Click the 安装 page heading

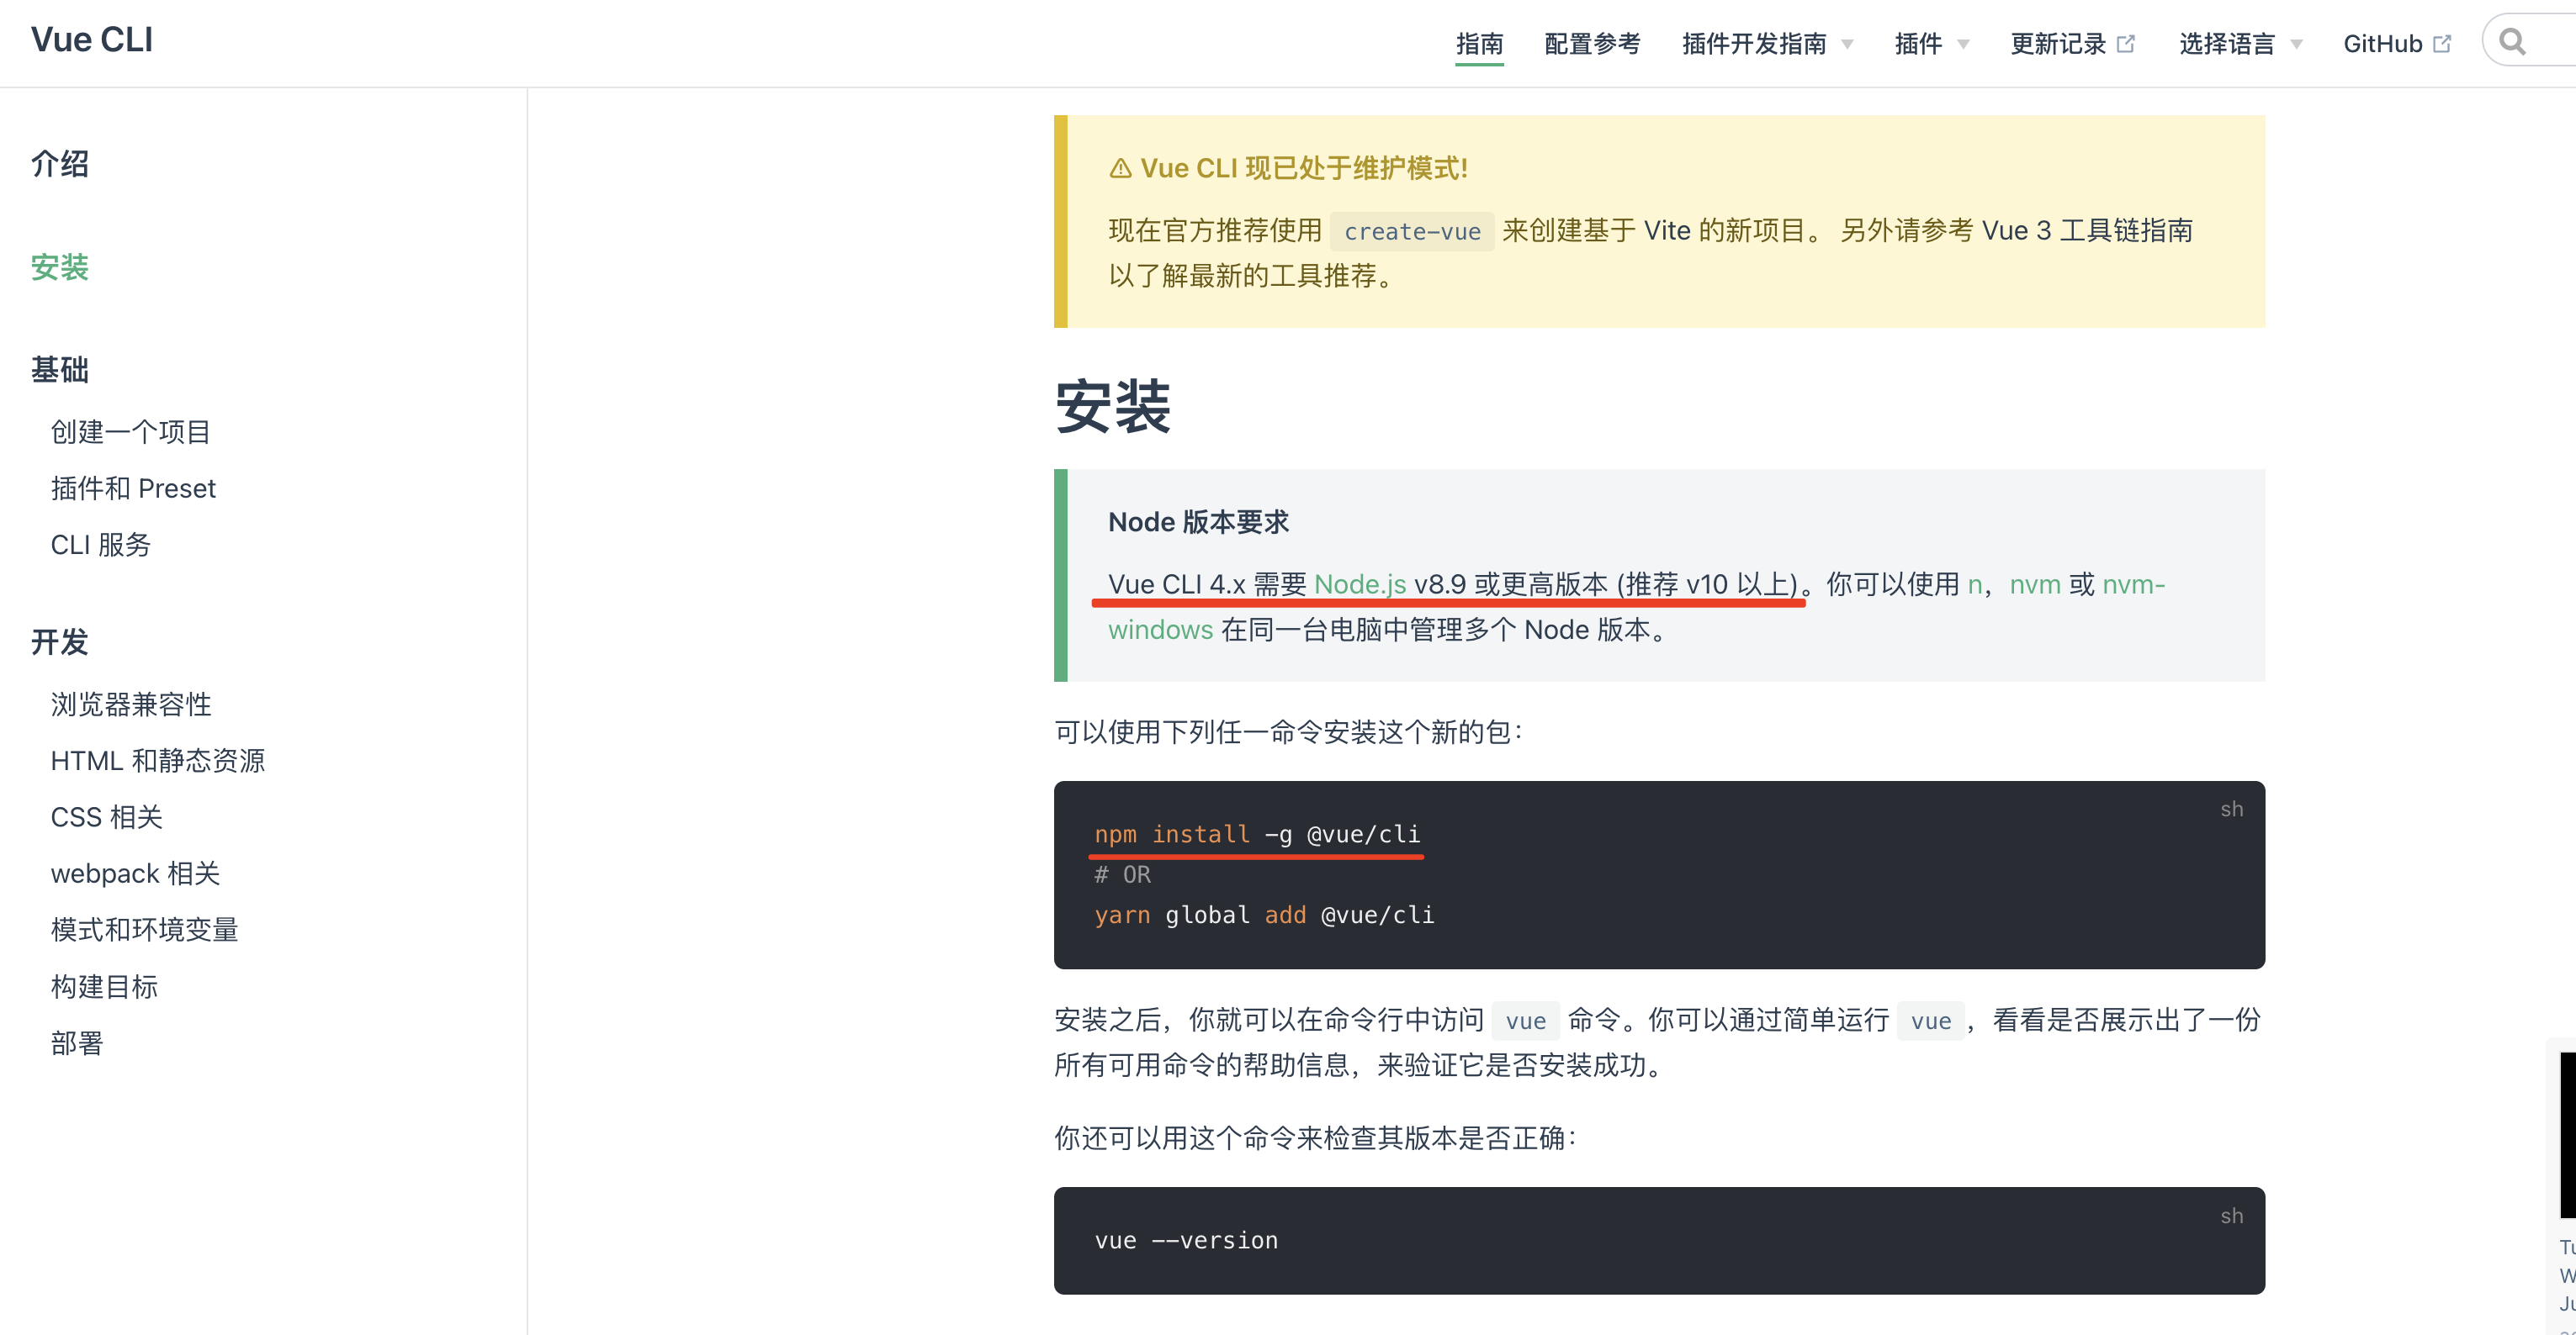tap(1113, 407)
